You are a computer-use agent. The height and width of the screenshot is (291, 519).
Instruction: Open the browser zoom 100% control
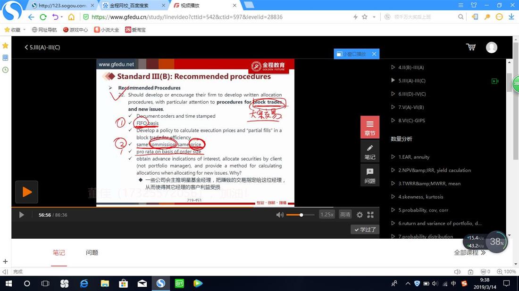[x=506, y=272]
